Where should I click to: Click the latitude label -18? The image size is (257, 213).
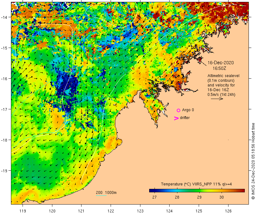click(x=4, y=140)
